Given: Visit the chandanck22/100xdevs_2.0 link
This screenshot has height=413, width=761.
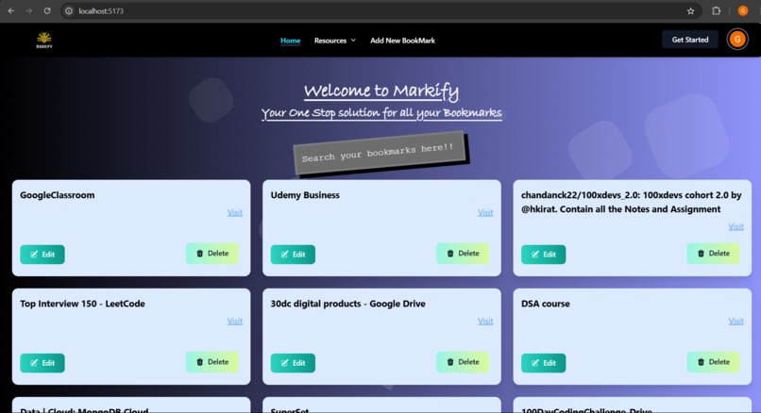Looking at the screenshot, I should (736, 226).
